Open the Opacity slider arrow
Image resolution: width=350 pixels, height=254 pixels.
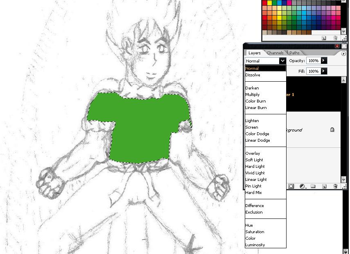click(324, 60)
